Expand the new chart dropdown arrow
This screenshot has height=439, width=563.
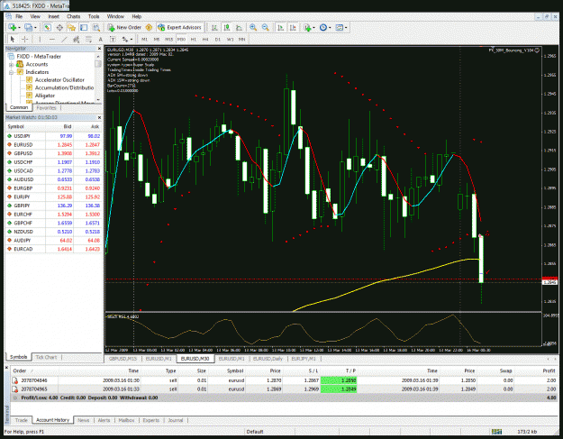click(19, 27)
